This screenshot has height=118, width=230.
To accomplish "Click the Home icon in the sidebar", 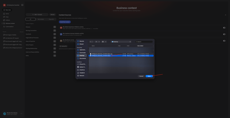I will click(4, 13).
